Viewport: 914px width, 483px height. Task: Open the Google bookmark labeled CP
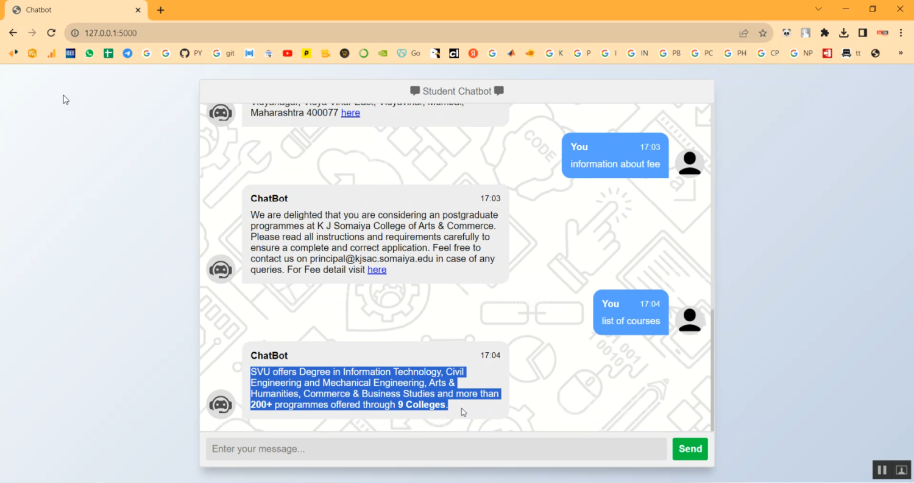point(768,54)
